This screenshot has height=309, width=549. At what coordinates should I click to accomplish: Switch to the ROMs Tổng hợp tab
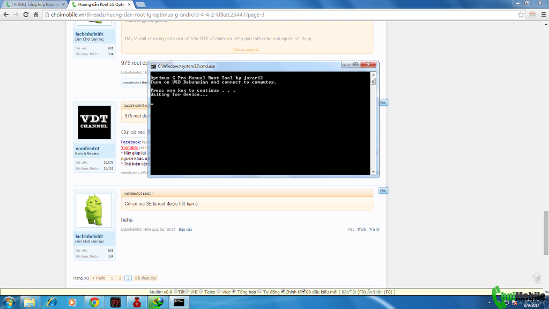point(35,4)
